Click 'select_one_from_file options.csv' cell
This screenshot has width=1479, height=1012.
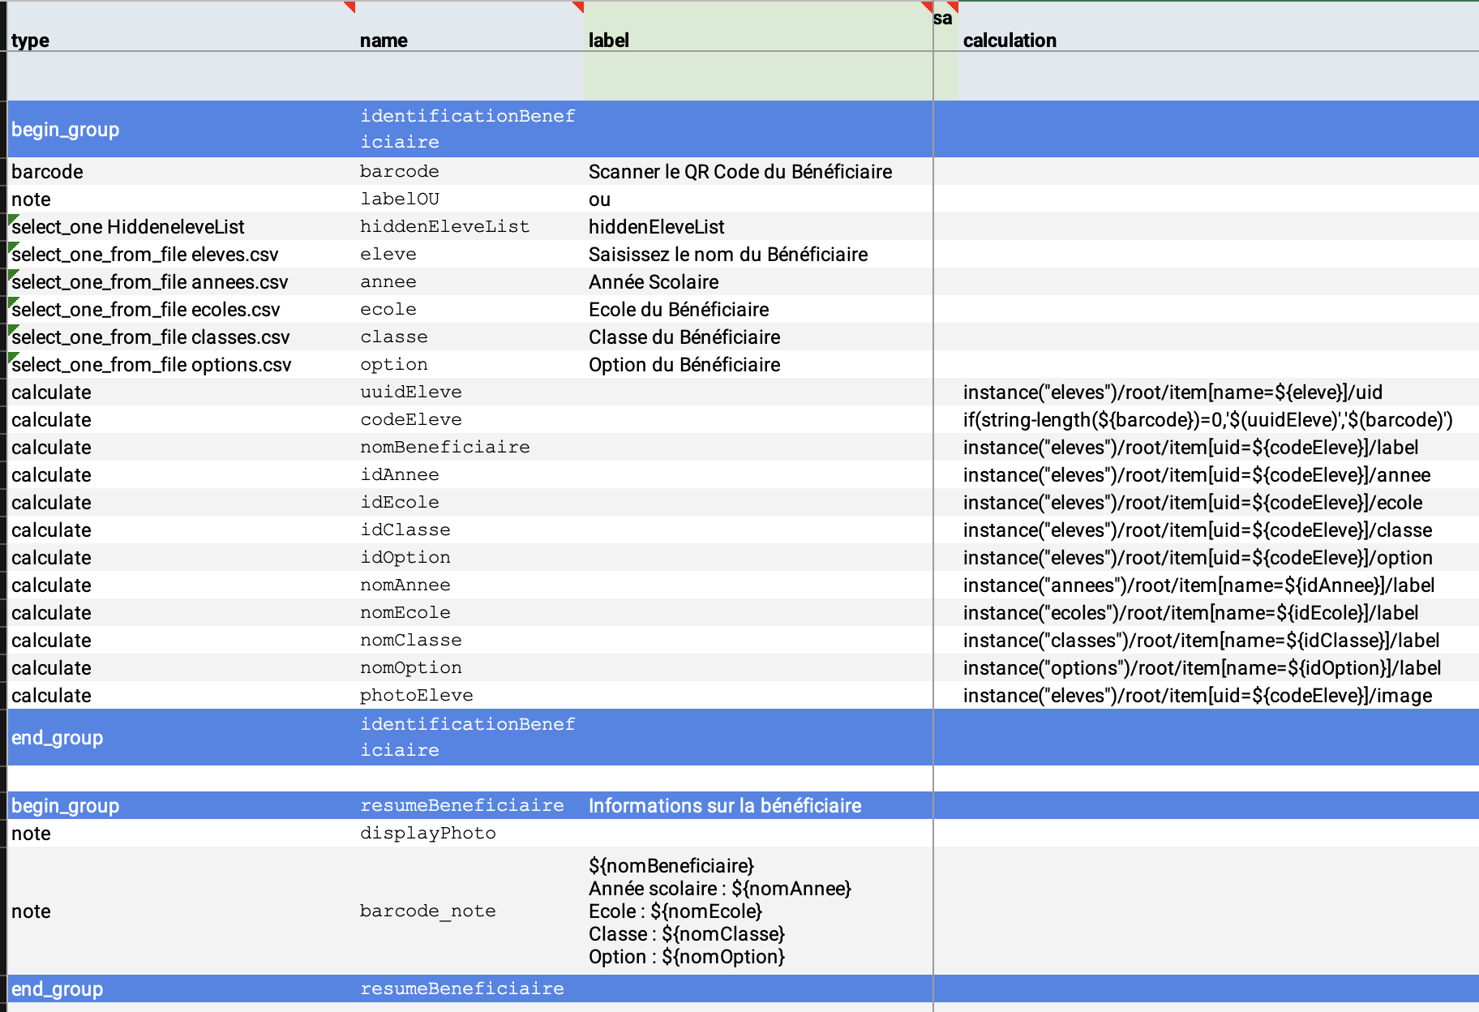[182, 364]
